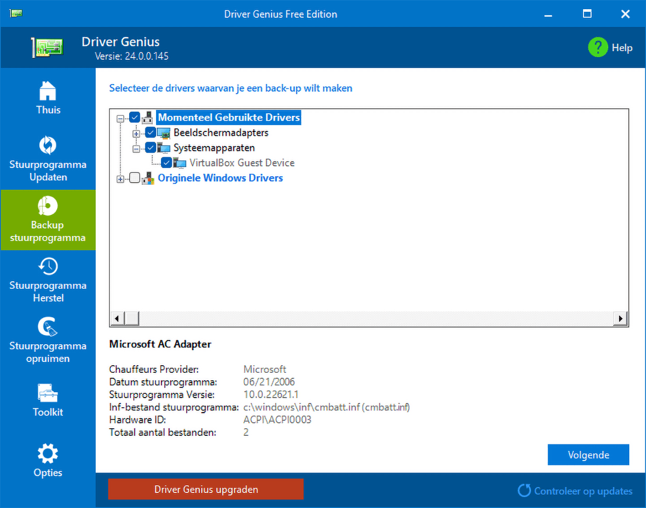Click the Beeldschermadapters display icon
The width and height of the screenshot is (646, 508).
[164, 133]
